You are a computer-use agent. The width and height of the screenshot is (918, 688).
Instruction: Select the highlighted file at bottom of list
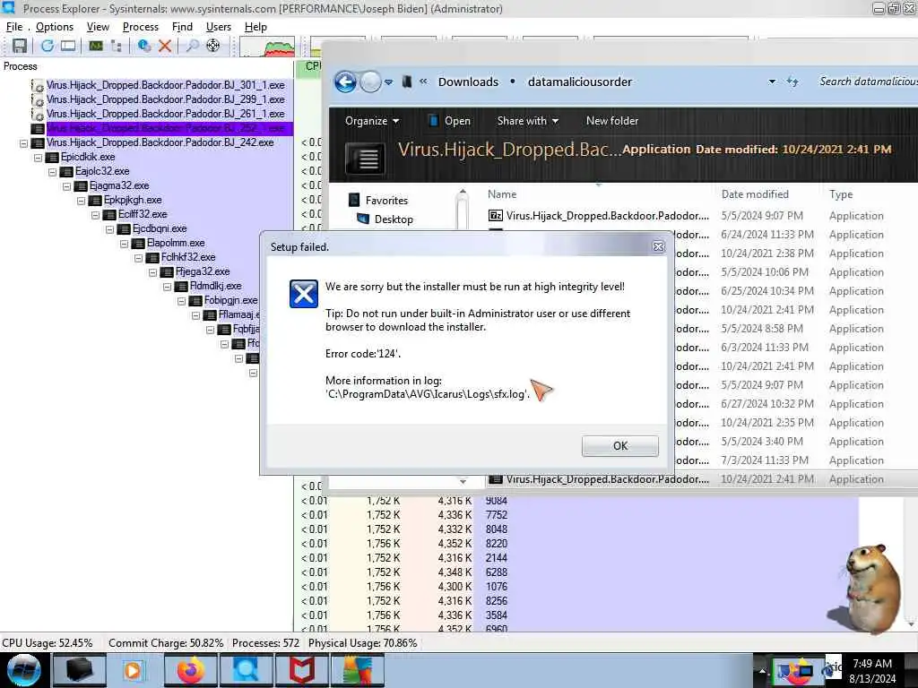[x=686, y=479]
